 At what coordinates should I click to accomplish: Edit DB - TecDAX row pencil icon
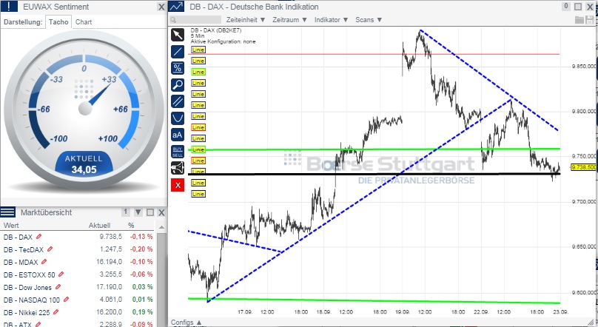pos(50,249)
